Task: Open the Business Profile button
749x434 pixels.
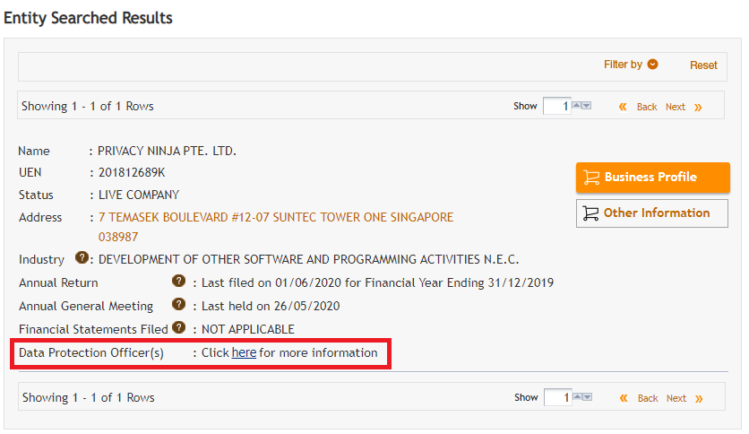Action: pos(652,178)
